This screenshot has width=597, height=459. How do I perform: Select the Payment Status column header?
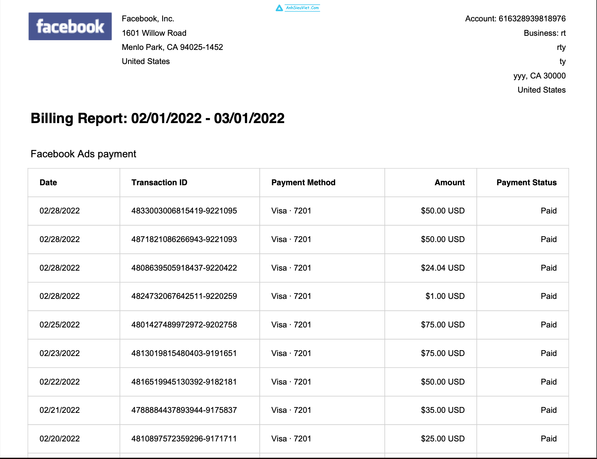pyautogui.click(x=526, y=182)
